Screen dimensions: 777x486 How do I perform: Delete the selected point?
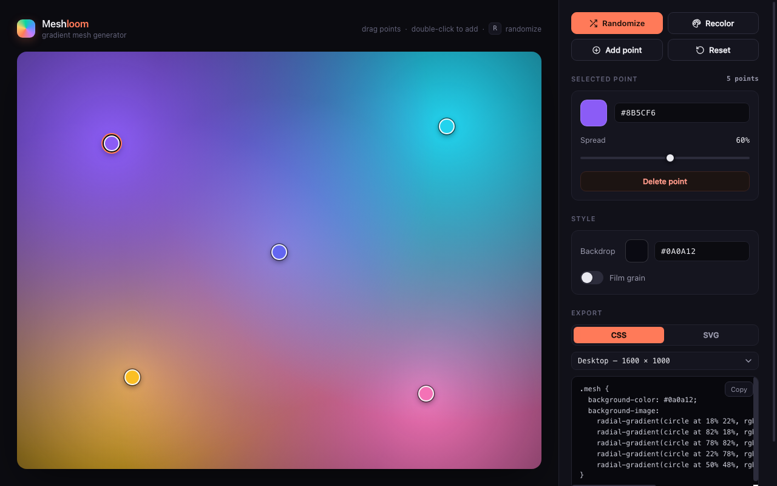pos(665,181)
